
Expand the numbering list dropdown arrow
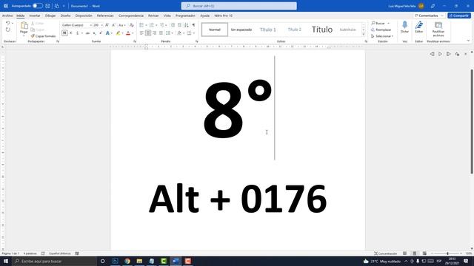pos(156,25)
